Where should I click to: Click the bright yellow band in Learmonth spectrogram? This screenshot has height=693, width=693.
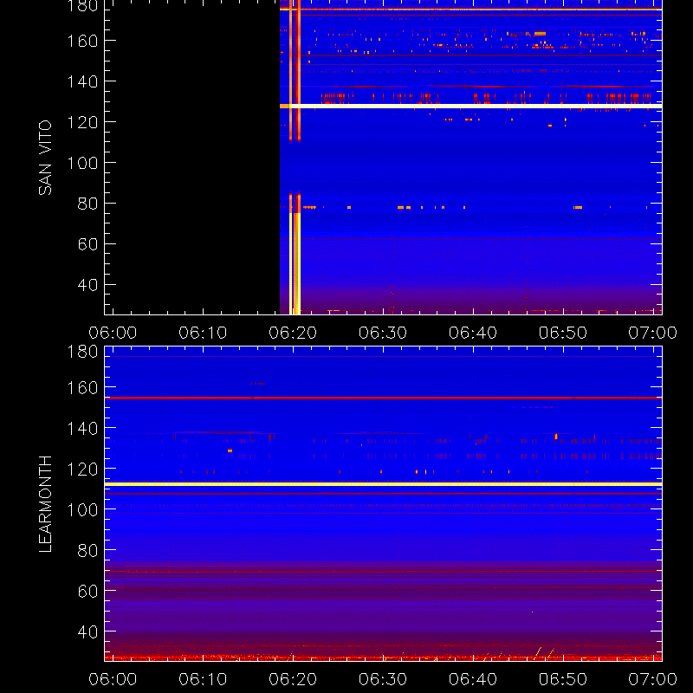pos(383,484)
